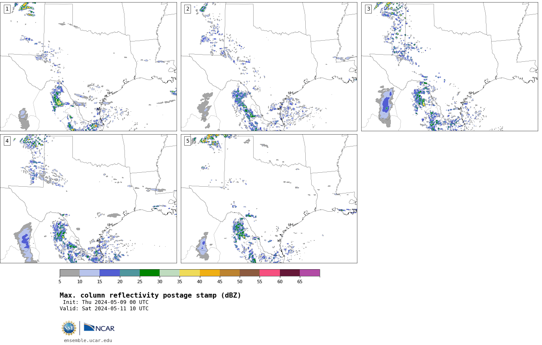Image resolution: width=542 pixels, height=345 pixels.
Task: Click the tan 45-50 dBZ swatch
Action: (x=230, y=273)
